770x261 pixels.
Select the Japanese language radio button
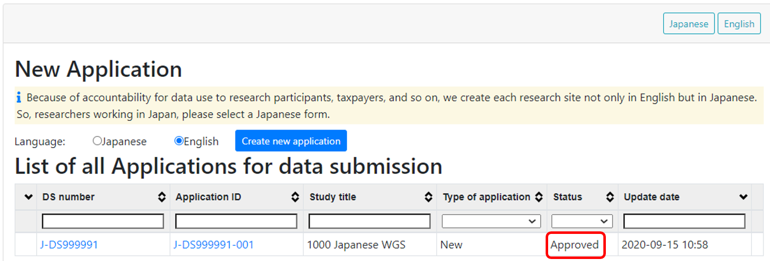click(97, 141)
